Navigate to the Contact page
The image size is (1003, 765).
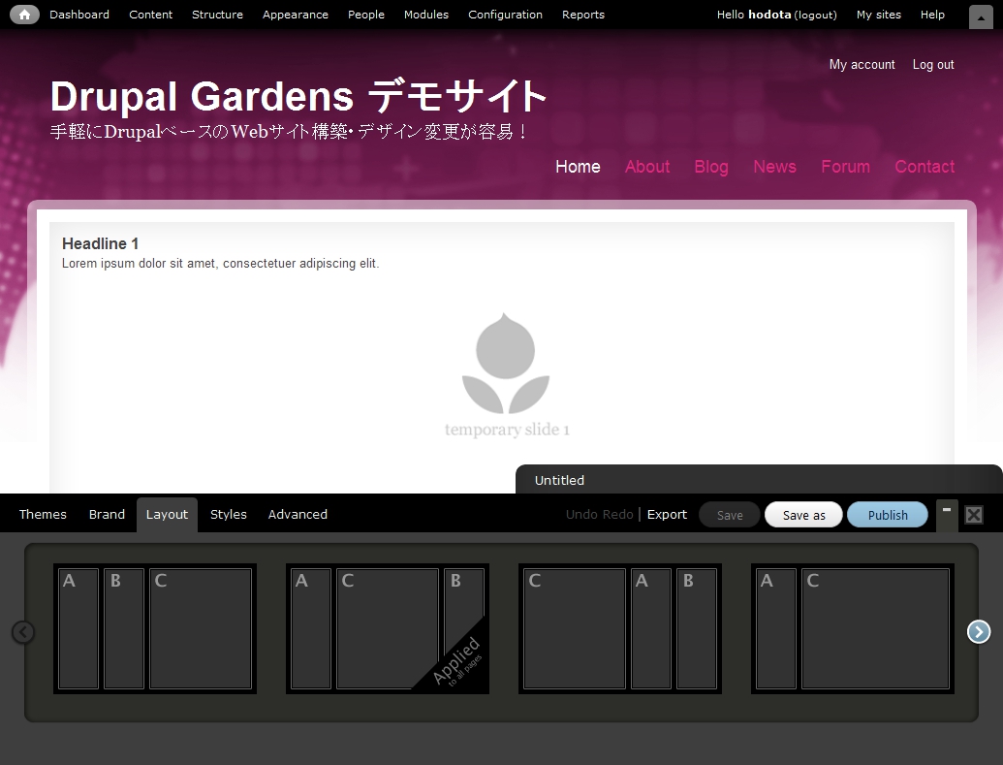pos(925,167)
